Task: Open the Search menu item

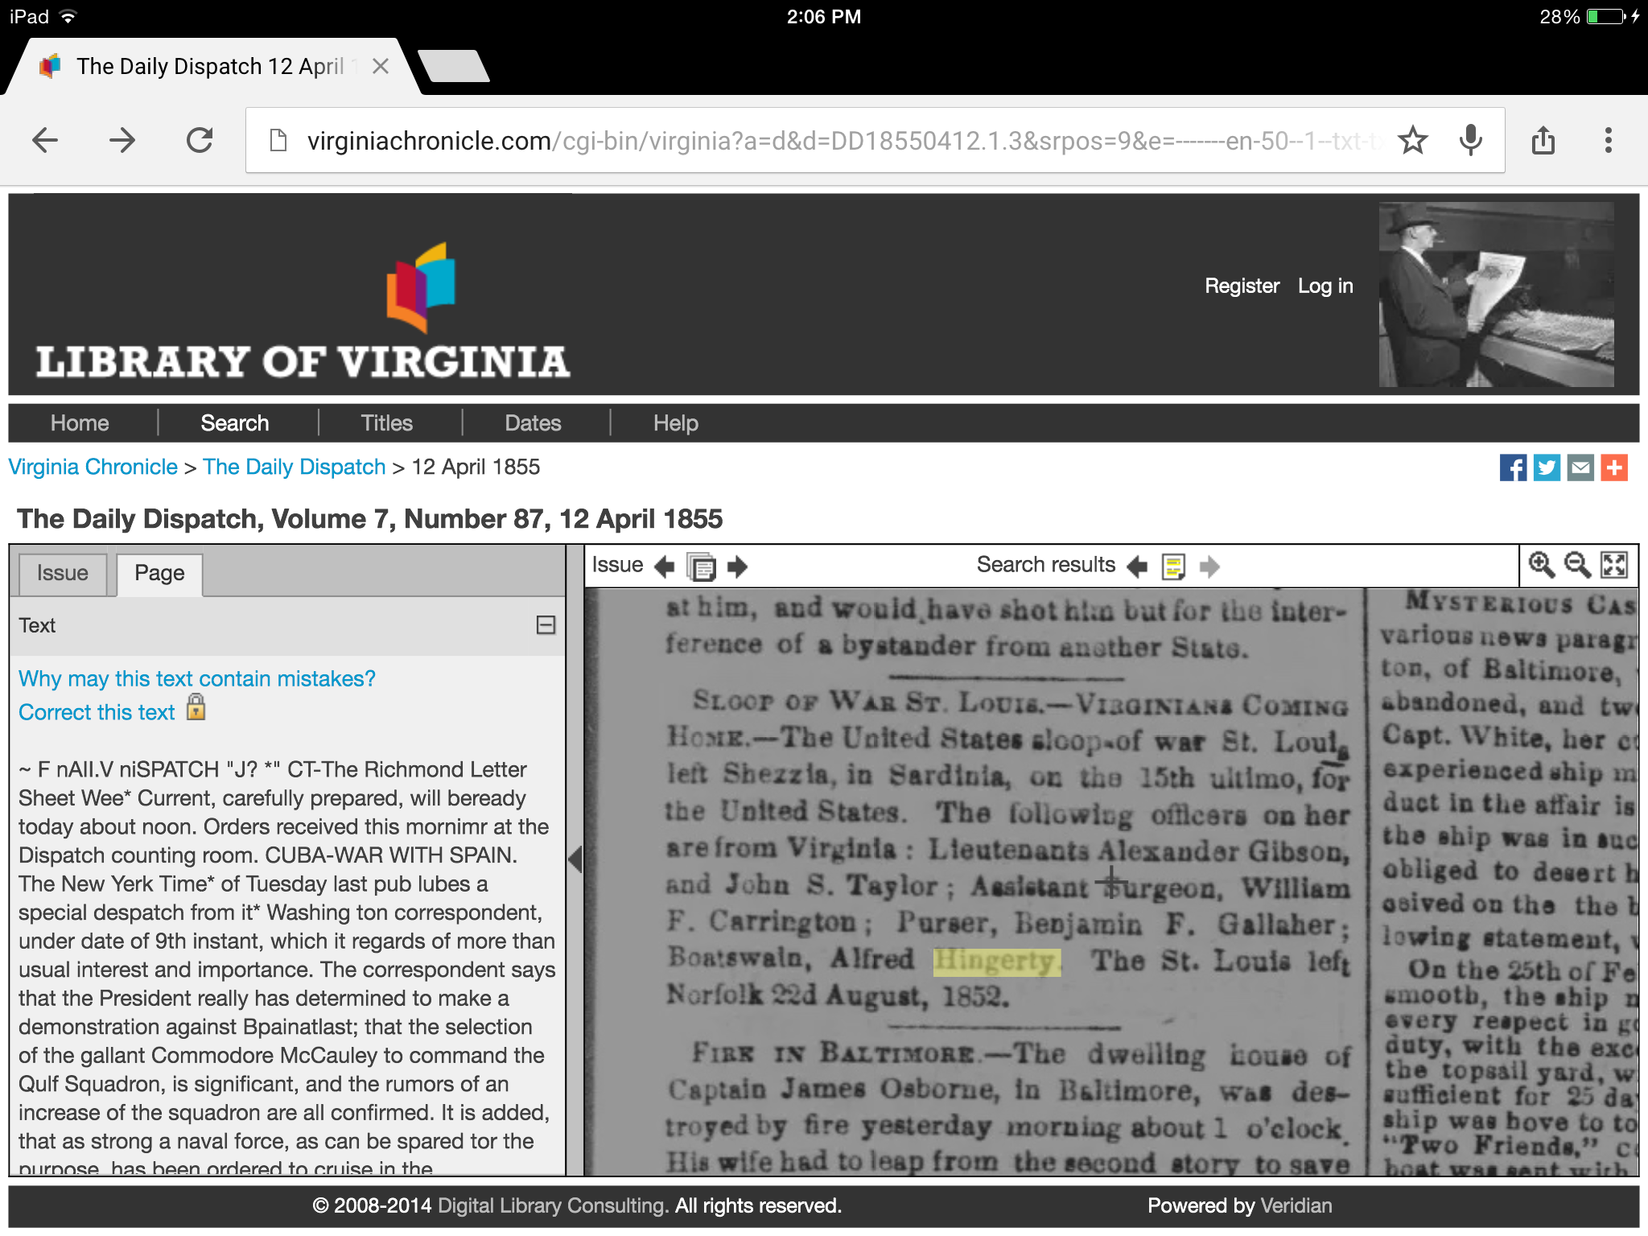Action: click(235, 423)
